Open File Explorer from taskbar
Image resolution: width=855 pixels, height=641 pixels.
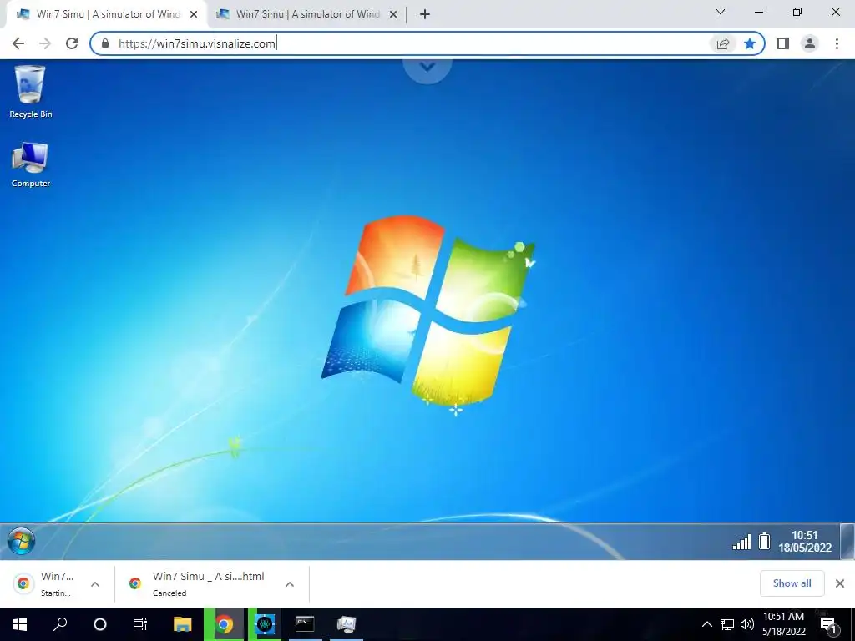(182, 624)
